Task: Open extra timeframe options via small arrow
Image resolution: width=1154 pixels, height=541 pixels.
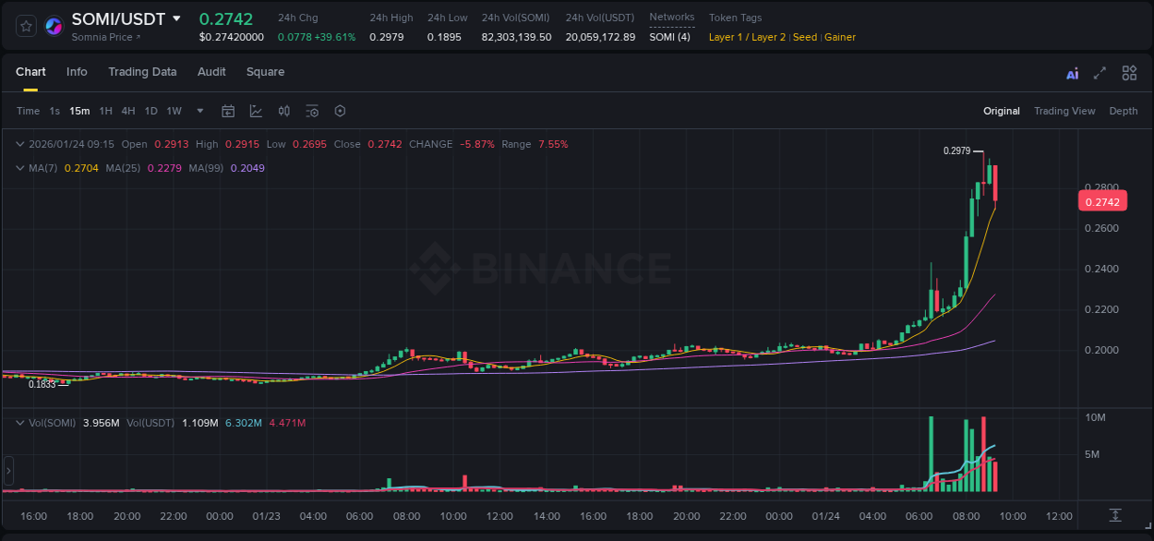Action: click(198, 111)
